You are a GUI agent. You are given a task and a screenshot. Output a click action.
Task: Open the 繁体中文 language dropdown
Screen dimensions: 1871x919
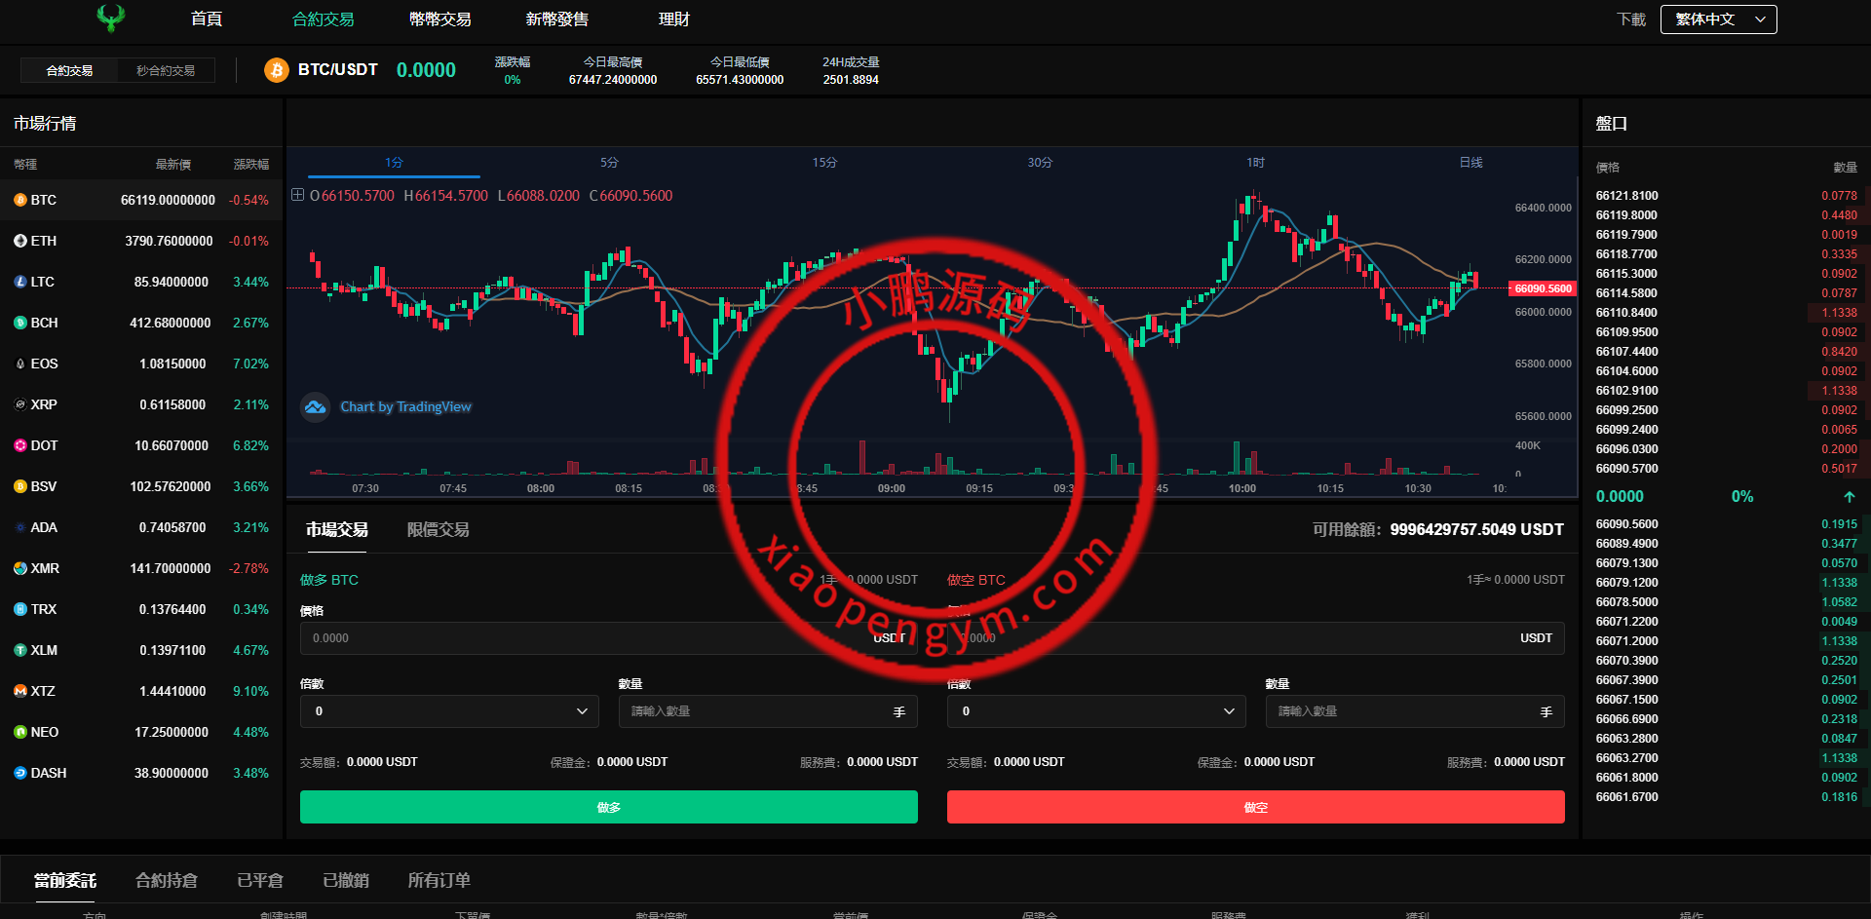coord(1718,19)
